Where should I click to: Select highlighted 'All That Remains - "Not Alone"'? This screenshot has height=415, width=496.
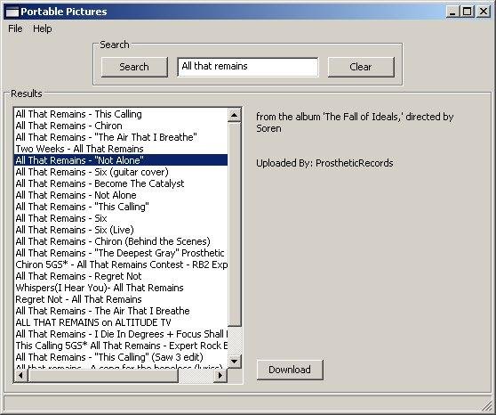pyautogui.click(x=121, y=160)
